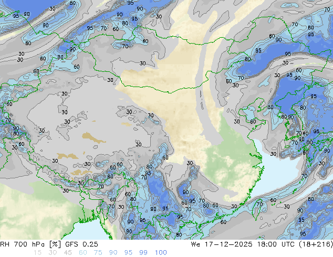This screenshot has height=257, width=333.
Task: Select the "We 17-12-2025" date text
Action: (x=222, y=244)
